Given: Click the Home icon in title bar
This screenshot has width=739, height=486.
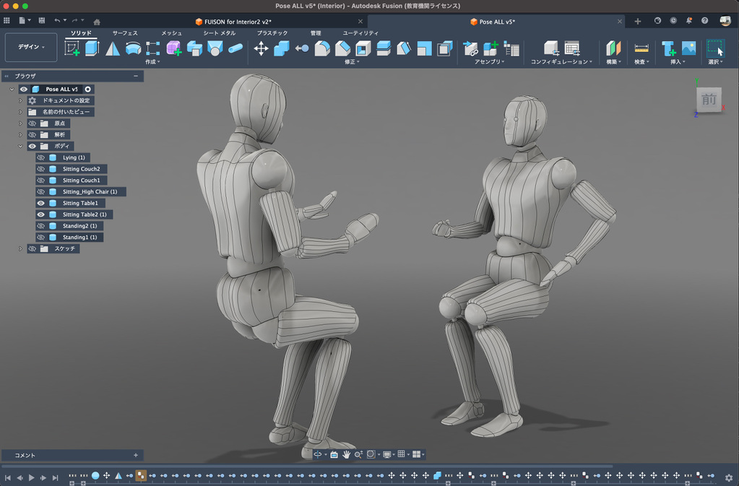Looking at the screenshot, I should (x=97, y=21).
